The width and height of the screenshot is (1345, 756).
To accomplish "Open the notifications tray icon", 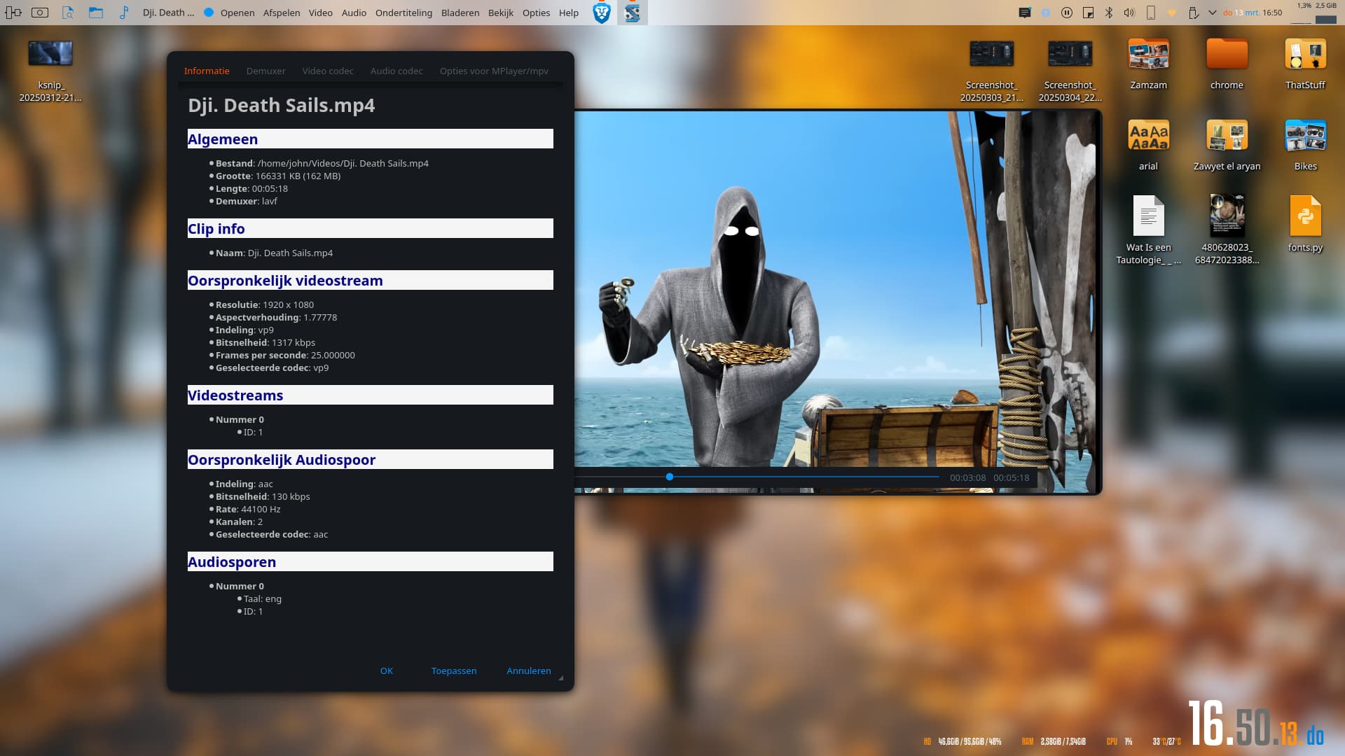I will [x=1025, y=13].
